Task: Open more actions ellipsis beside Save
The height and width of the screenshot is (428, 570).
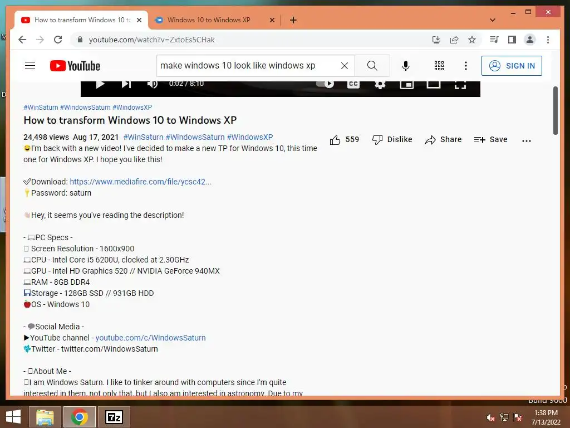Action: [x=527, y=140]
